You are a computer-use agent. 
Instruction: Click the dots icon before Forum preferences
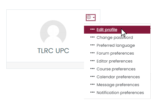92,53
